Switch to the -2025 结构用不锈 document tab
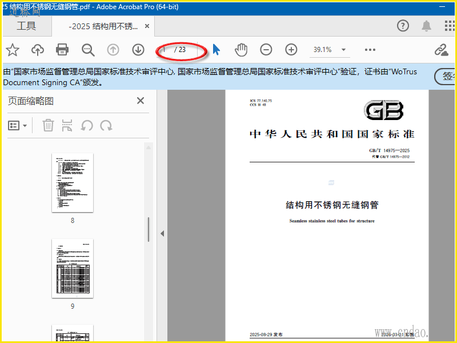 click(x=103, y=26)
